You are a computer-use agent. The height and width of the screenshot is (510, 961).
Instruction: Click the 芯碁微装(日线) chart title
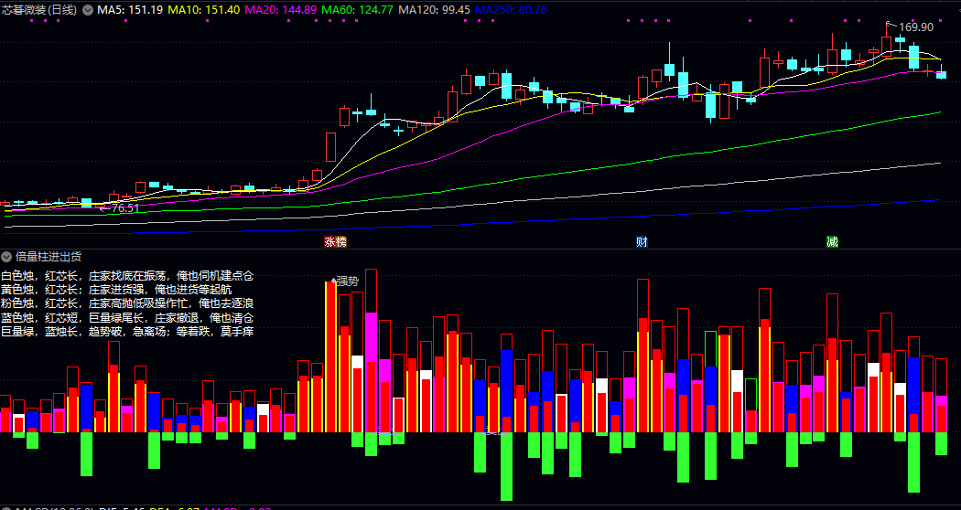click(40, 10)
